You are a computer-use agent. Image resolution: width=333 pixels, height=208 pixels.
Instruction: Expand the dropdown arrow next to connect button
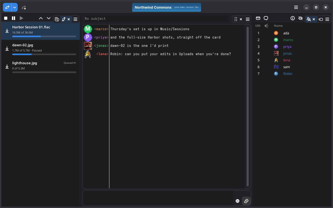pyautogui.click(x=15, y=8)
